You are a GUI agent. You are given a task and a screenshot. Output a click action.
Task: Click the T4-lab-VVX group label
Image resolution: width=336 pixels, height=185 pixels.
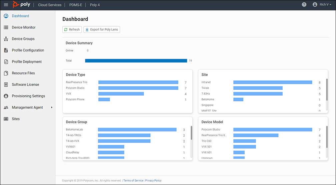pyautogui.click(x=72, y=141)
